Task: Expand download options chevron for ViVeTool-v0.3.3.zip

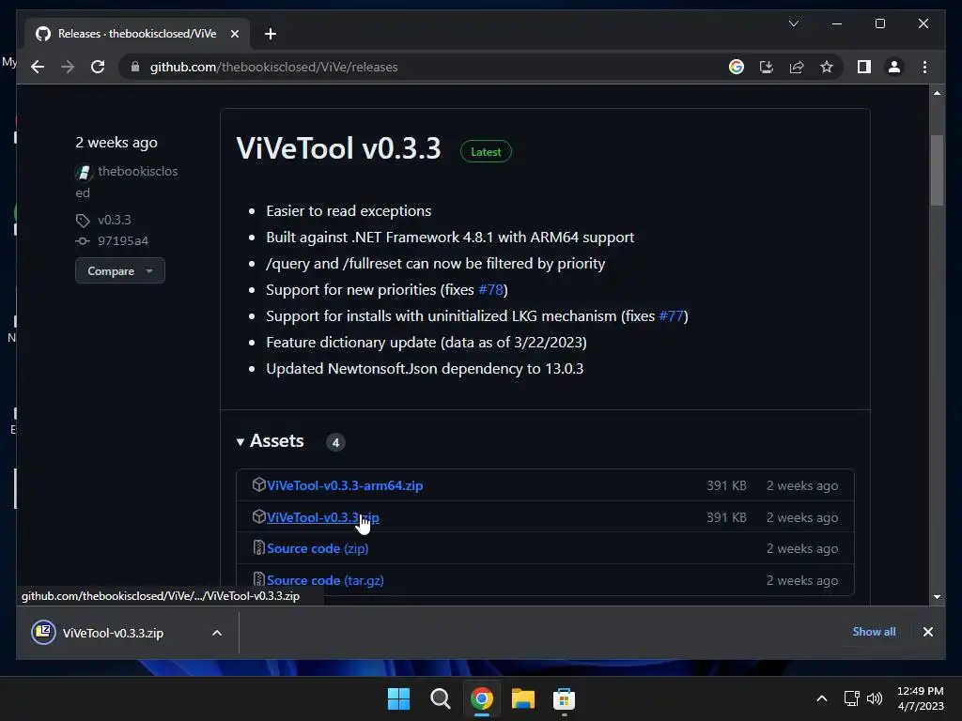Action: [217, 633]
